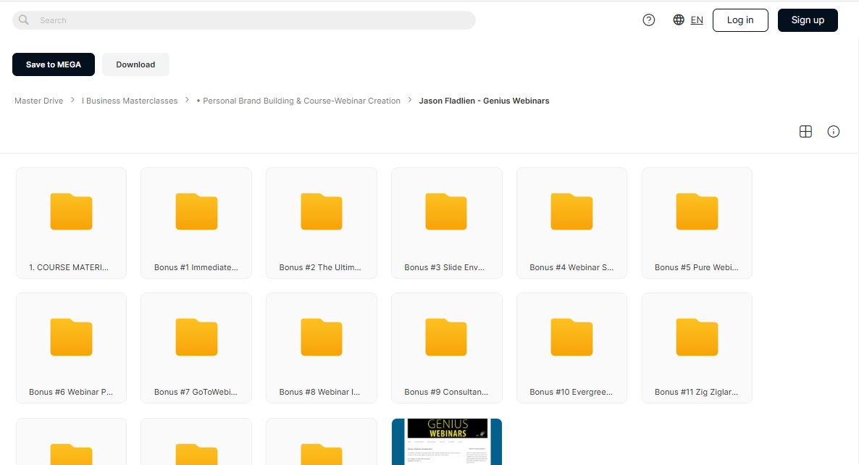
Task: Open Bonus #5 Pure Webi... folder icon
Action: (x=697, y=211)
